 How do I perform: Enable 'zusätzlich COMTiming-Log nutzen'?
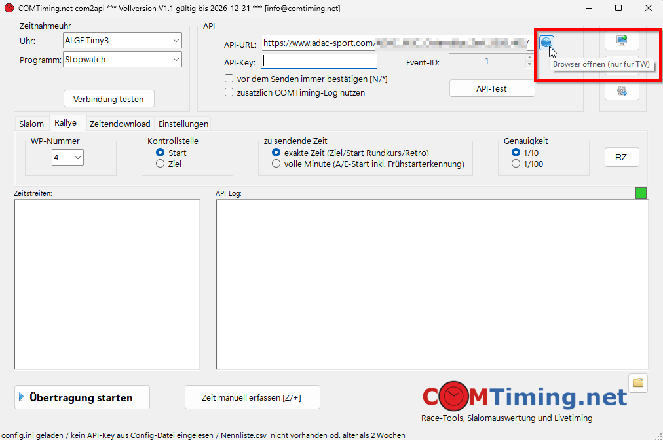(229, 92)
